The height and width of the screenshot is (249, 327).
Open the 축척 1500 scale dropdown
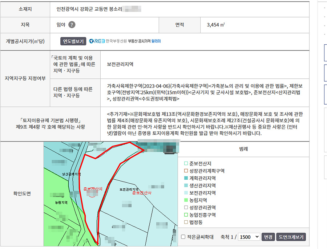249,237
